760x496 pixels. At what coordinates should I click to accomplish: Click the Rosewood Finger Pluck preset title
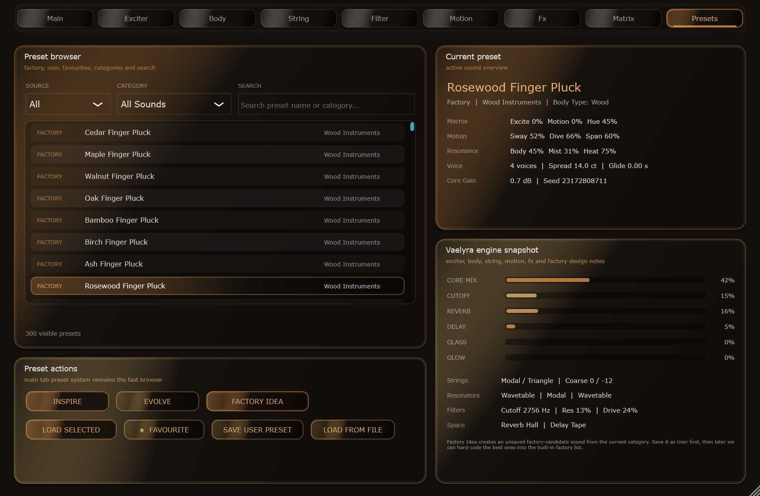tap(514, 87)
